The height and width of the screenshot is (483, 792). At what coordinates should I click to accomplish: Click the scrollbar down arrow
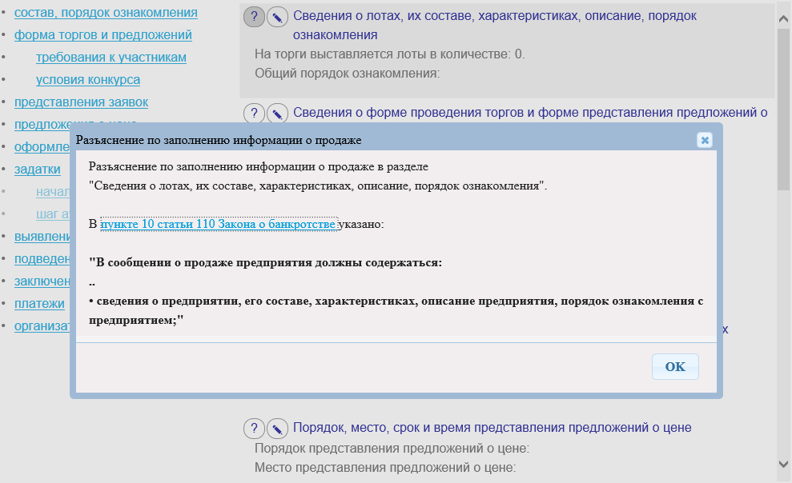click(x=783, y=464)
